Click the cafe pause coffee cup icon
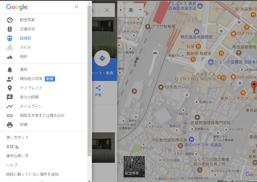The height and width of the screenshot is (182, 257). 233,77
